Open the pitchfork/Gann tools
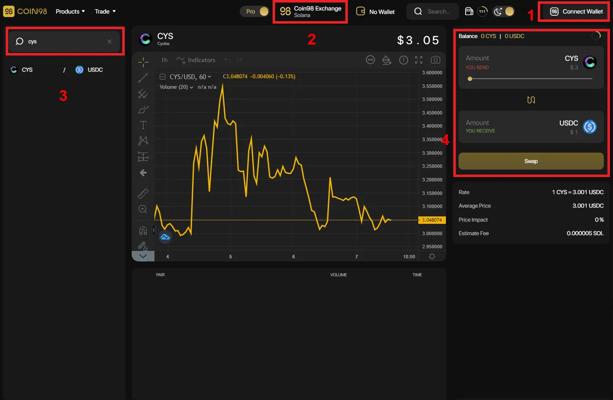613x400 pixels. tap(143, 94)
